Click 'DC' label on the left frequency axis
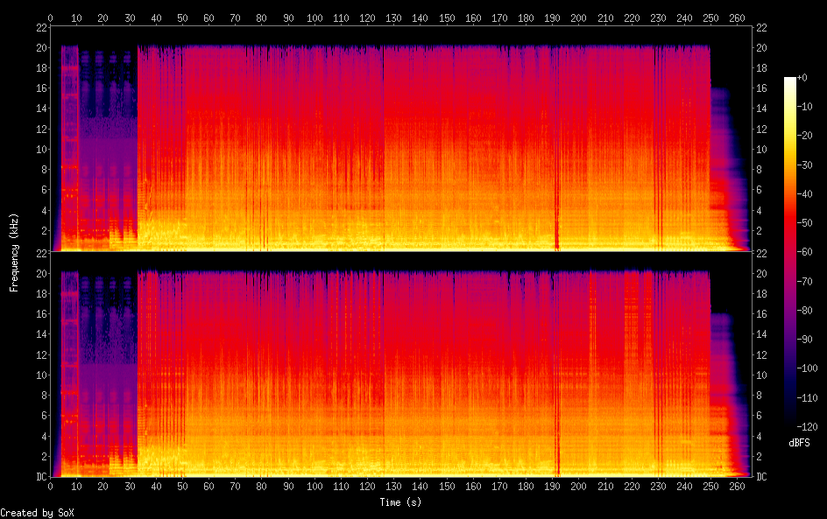Viewport: 827px width, 519px height. click(x=41, y=477)
